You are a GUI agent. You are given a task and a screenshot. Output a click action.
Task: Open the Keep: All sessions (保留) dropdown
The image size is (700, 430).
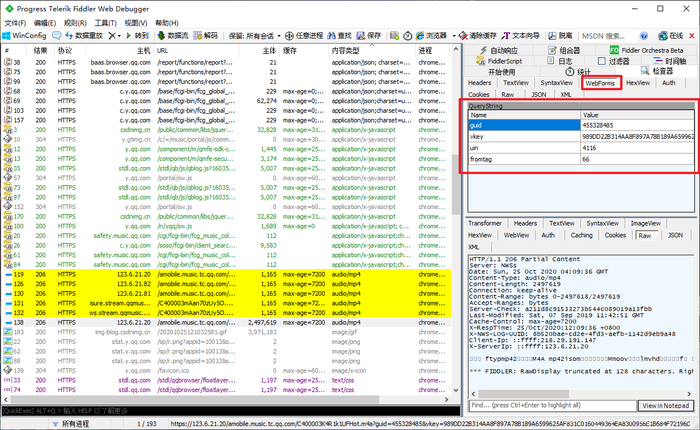254,35
